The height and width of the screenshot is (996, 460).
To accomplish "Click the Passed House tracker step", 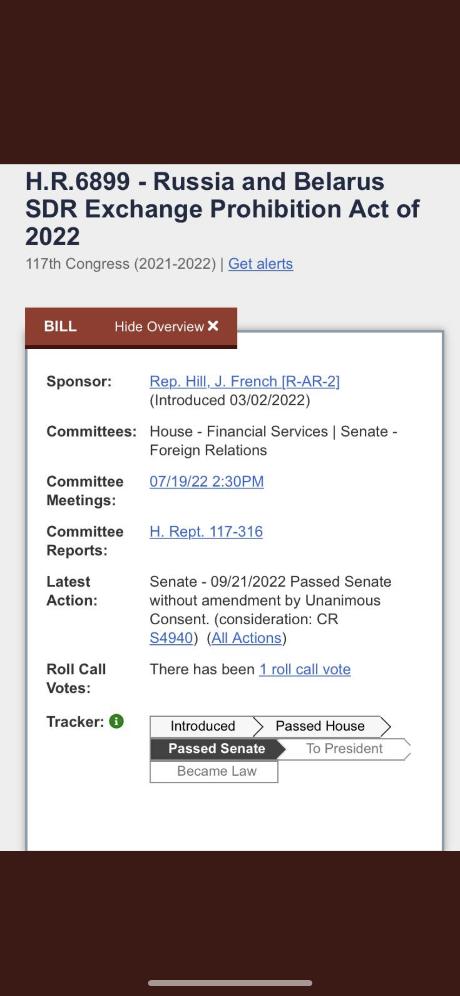I will coord(320,726).
